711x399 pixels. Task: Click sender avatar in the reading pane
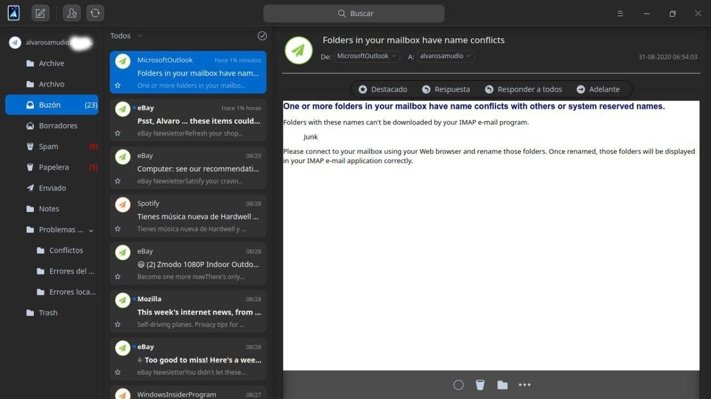299,50
